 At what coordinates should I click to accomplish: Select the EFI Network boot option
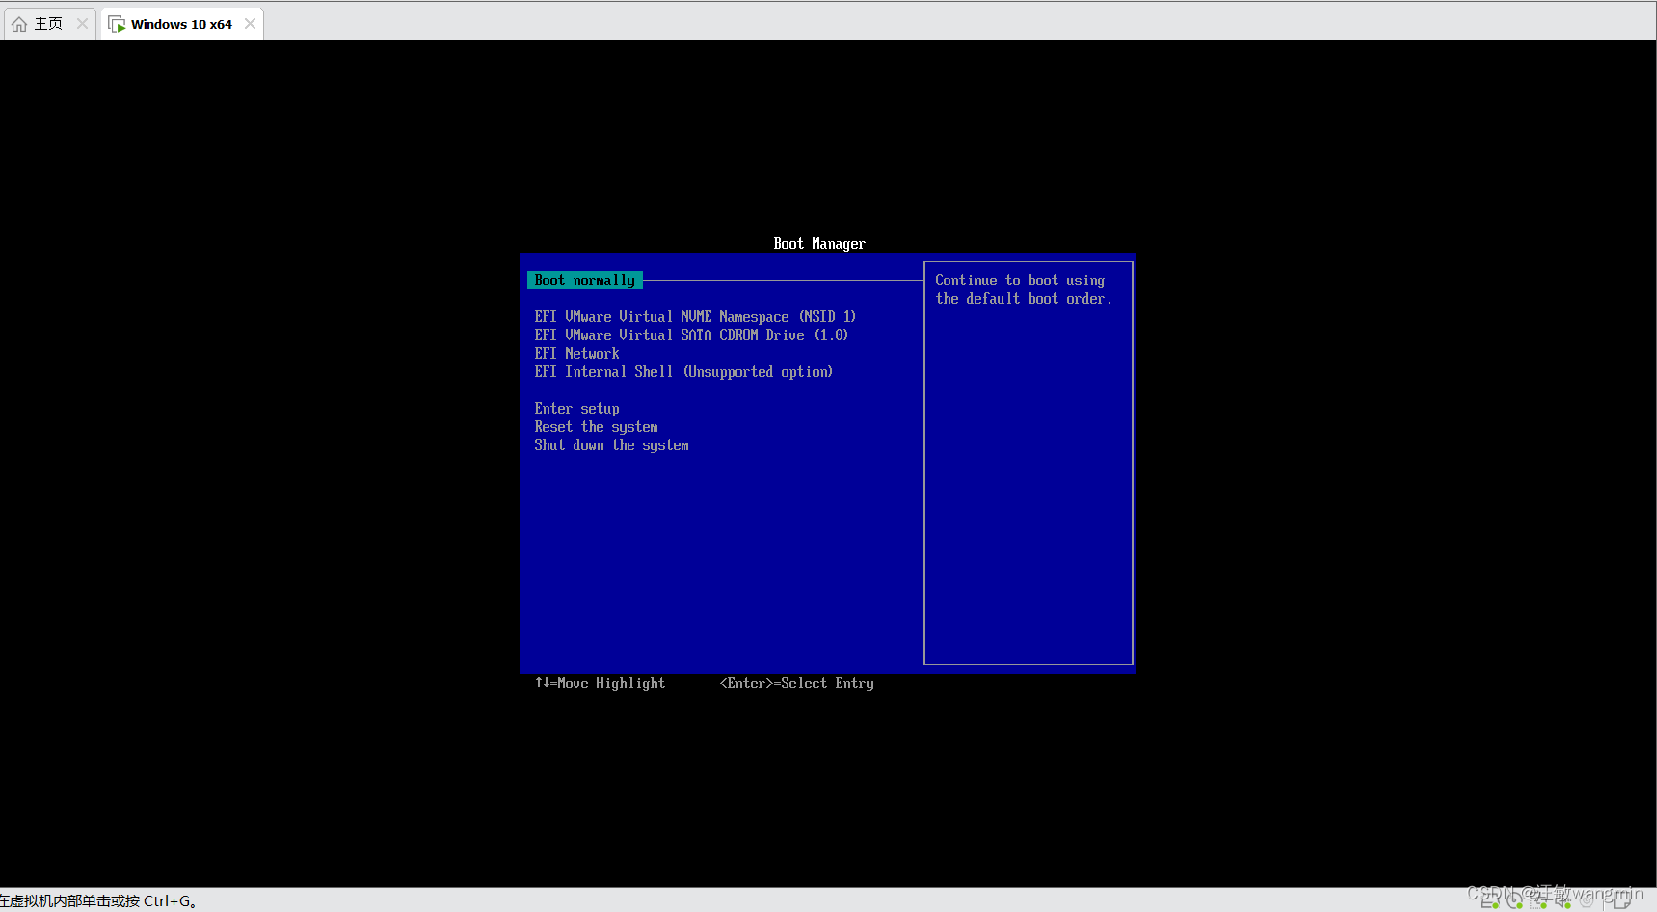pos(576,353)
